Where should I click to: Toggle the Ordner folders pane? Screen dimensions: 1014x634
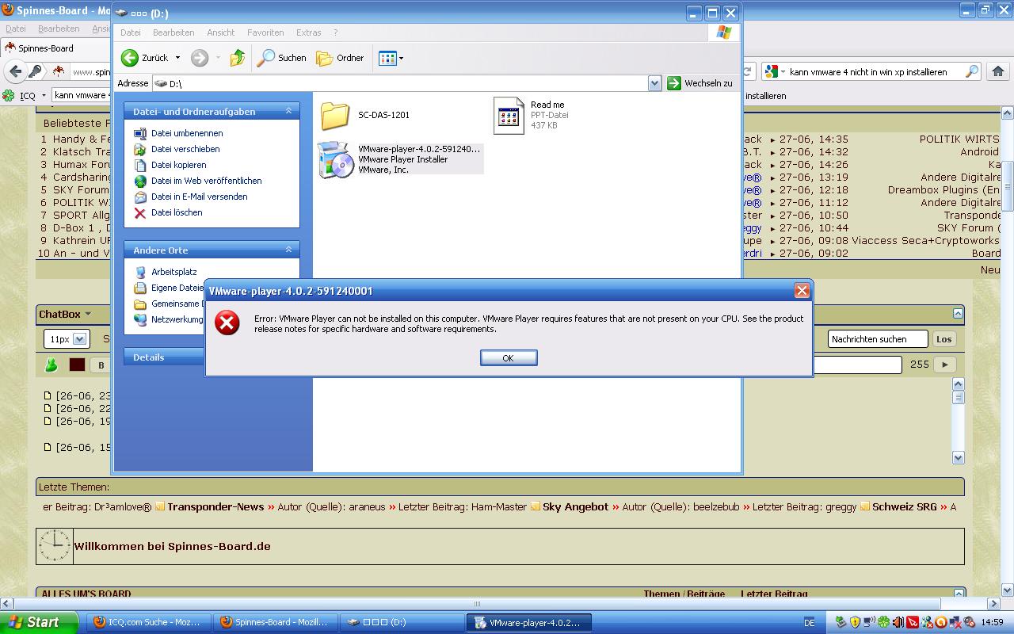(340, 58)
